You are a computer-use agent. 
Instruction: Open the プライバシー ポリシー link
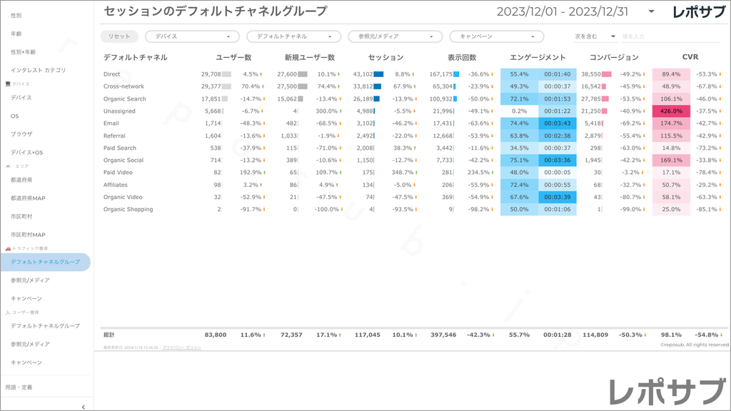pyautogui.click(x=181, y=347)
